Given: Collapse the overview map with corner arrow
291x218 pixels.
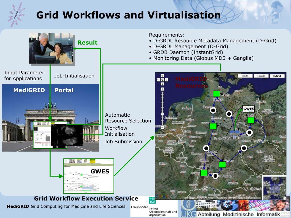Looking at the screenshot, I should tap(285, 198).
